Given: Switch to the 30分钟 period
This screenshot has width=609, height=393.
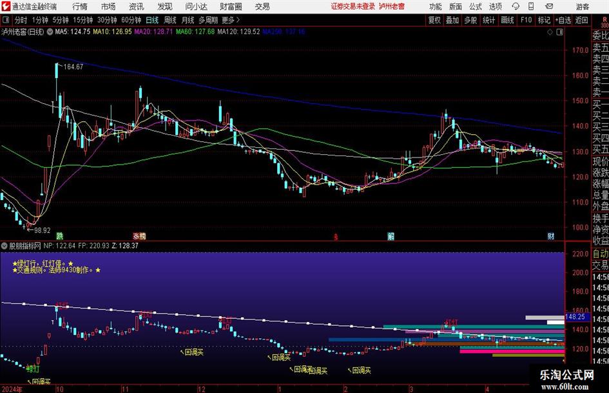Looking at the screenshot, I should pyautogui.click(x=107, y=20).
